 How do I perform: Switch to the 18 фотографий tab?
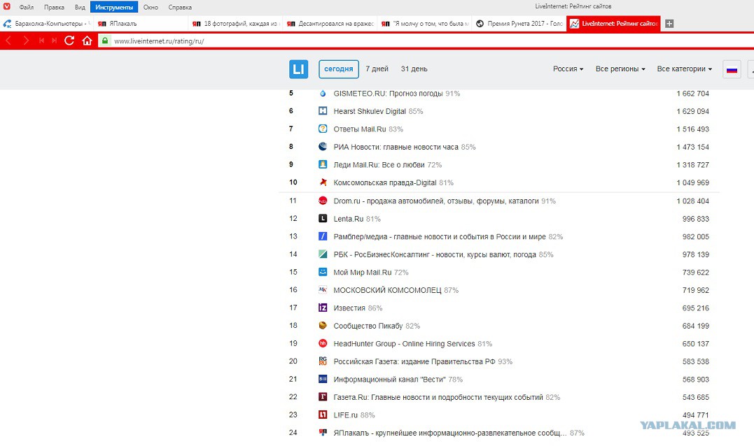click(236, 24)
